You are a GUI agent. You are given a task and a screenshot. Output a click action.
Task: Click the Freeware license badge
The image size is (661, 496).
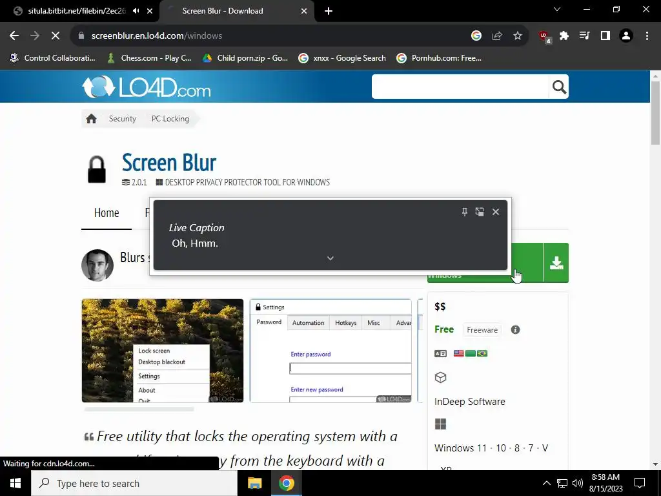pyautogui.click(x=482, y=330)
